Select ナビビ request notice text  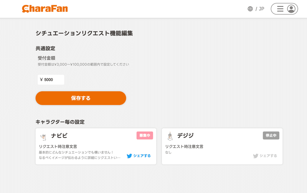point(79,155)
